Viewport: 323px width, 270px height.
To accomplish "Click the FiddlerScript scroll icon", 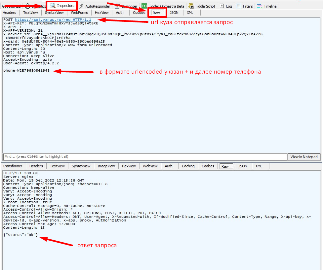I will point(191,6).
